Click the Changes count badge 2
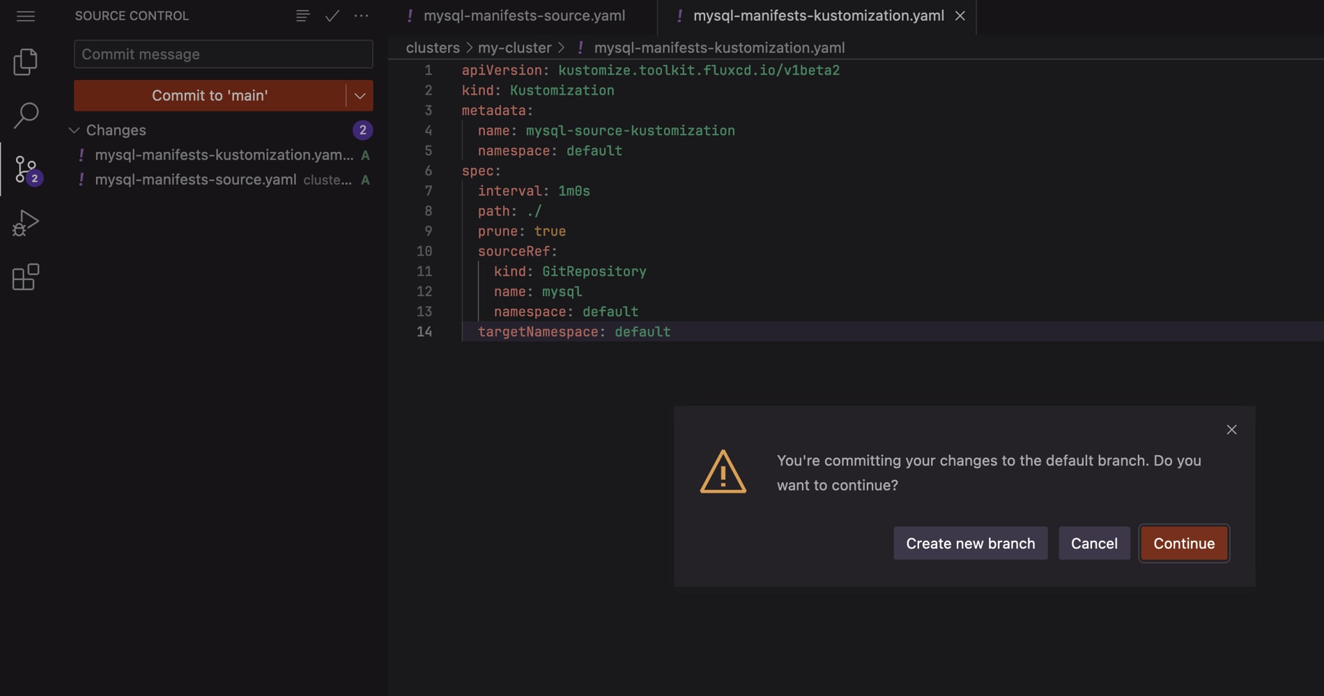Viewport: 1324px width, 696px height. pos(362,130)
